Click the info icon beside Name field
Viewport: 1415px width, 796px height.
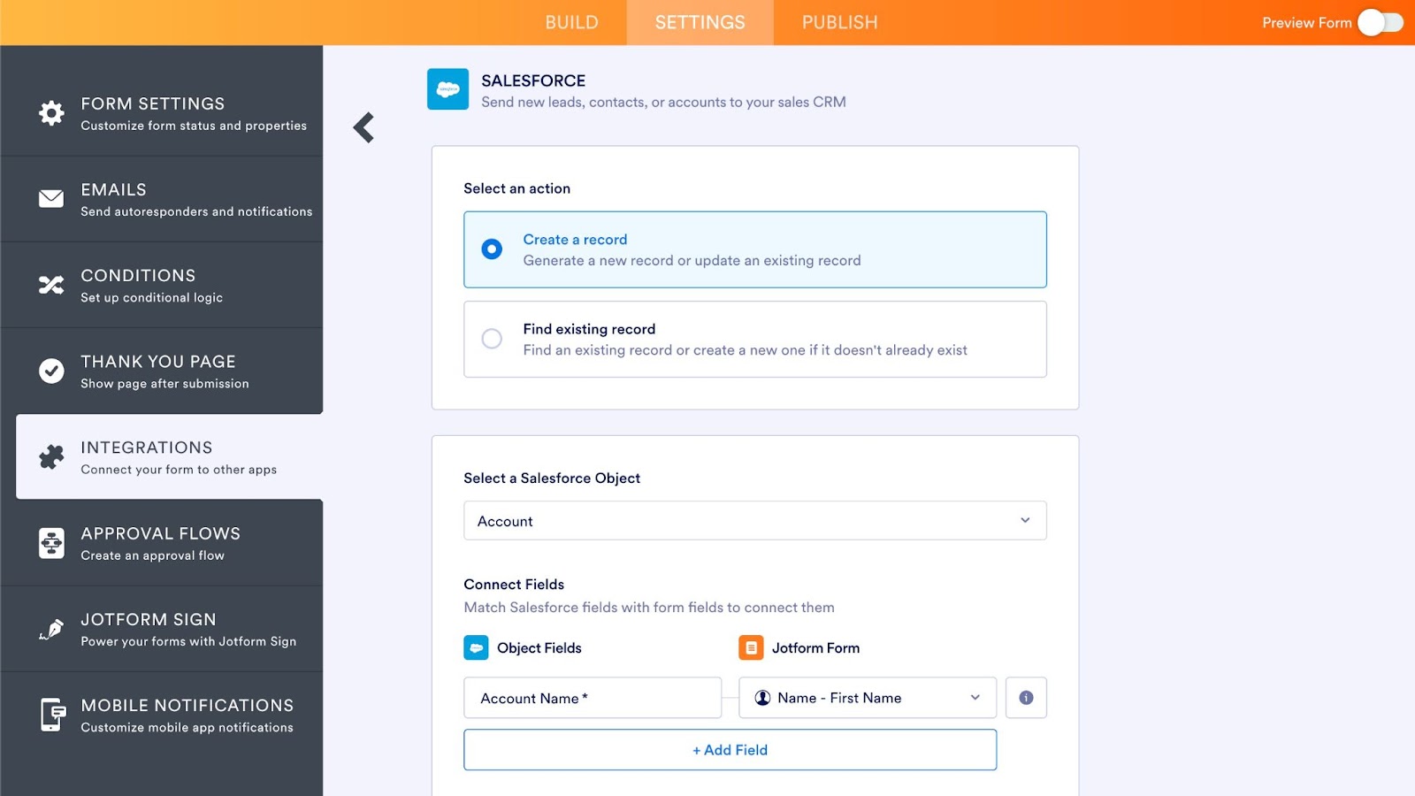[x=1026, y=698]
